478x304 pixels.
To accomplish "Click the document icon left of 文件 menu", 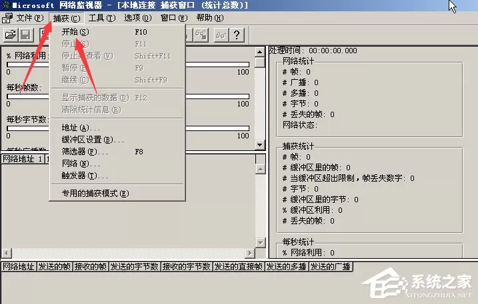I will [7, 18].
